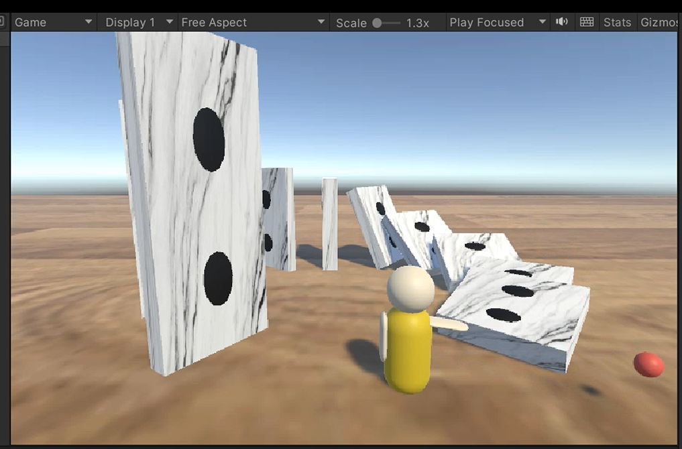Screen dimensions: 682x449
Task: Open the Play Focused dropdown
Action: coord(497,22)
